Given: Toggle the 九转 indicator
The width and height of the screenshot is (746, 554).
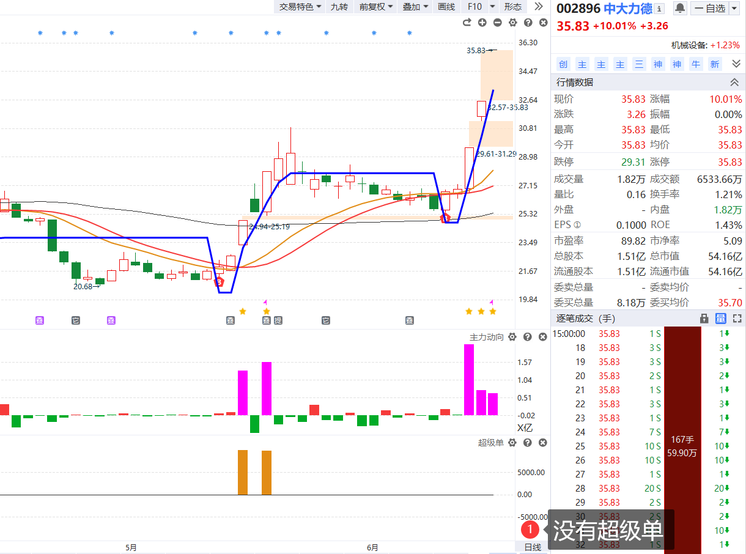Looking at the screenshot, I should coord(339,7).
